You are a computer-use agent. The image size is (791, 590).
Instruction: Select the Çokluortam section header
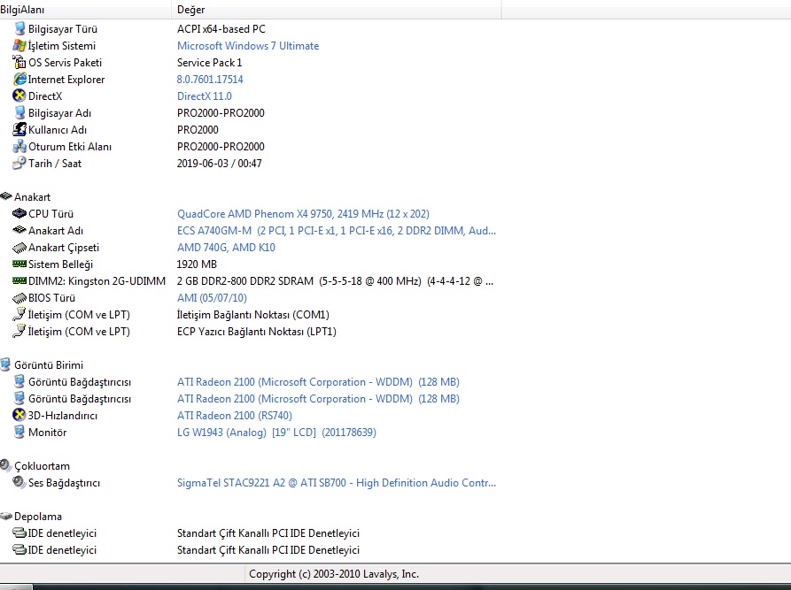(x=41, y=466)
